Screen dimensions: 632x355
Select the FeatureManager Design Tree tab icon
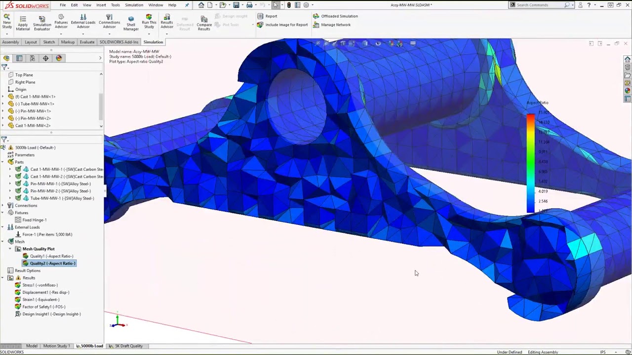click(x=6, y=58)
